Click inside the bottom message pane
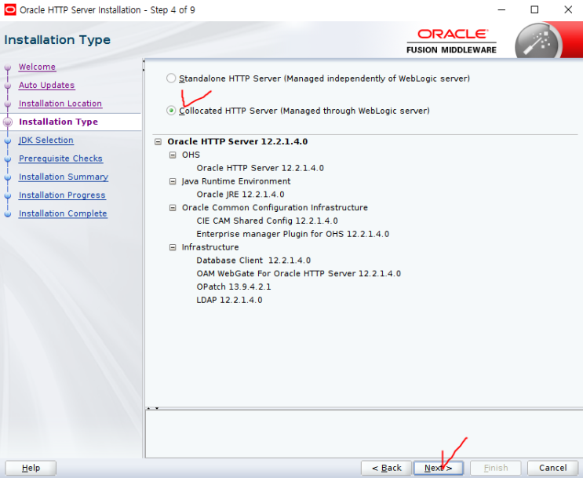Image resolution: width=583 pixels, height=478 pixels. click(x=364, y=433)
